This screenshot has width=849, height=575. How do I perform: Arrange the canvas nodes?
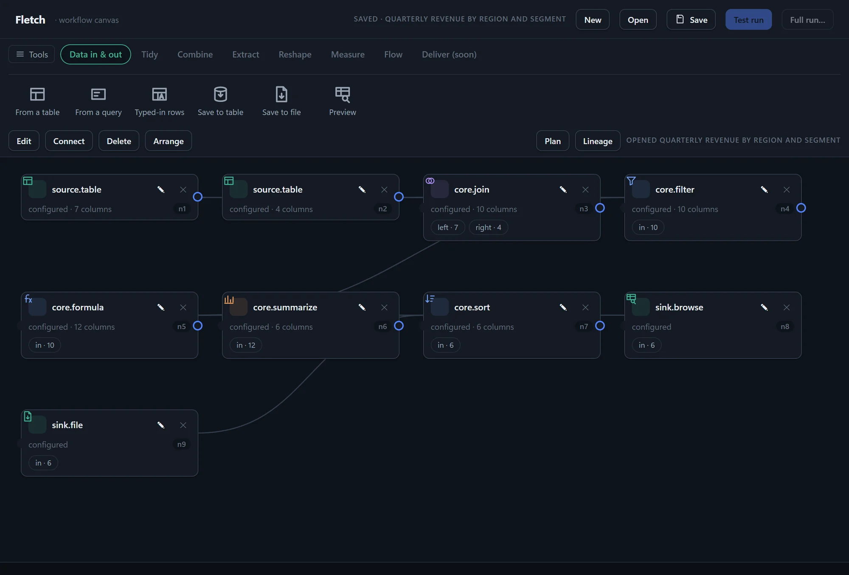(169, 141)
